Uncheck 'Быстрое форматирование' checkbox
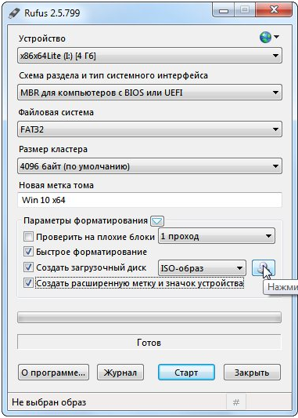 (28, 252)
